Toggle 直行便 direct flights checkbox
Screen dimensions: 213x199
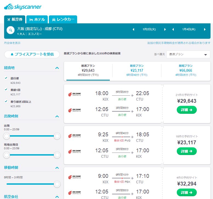pos(6,78)
